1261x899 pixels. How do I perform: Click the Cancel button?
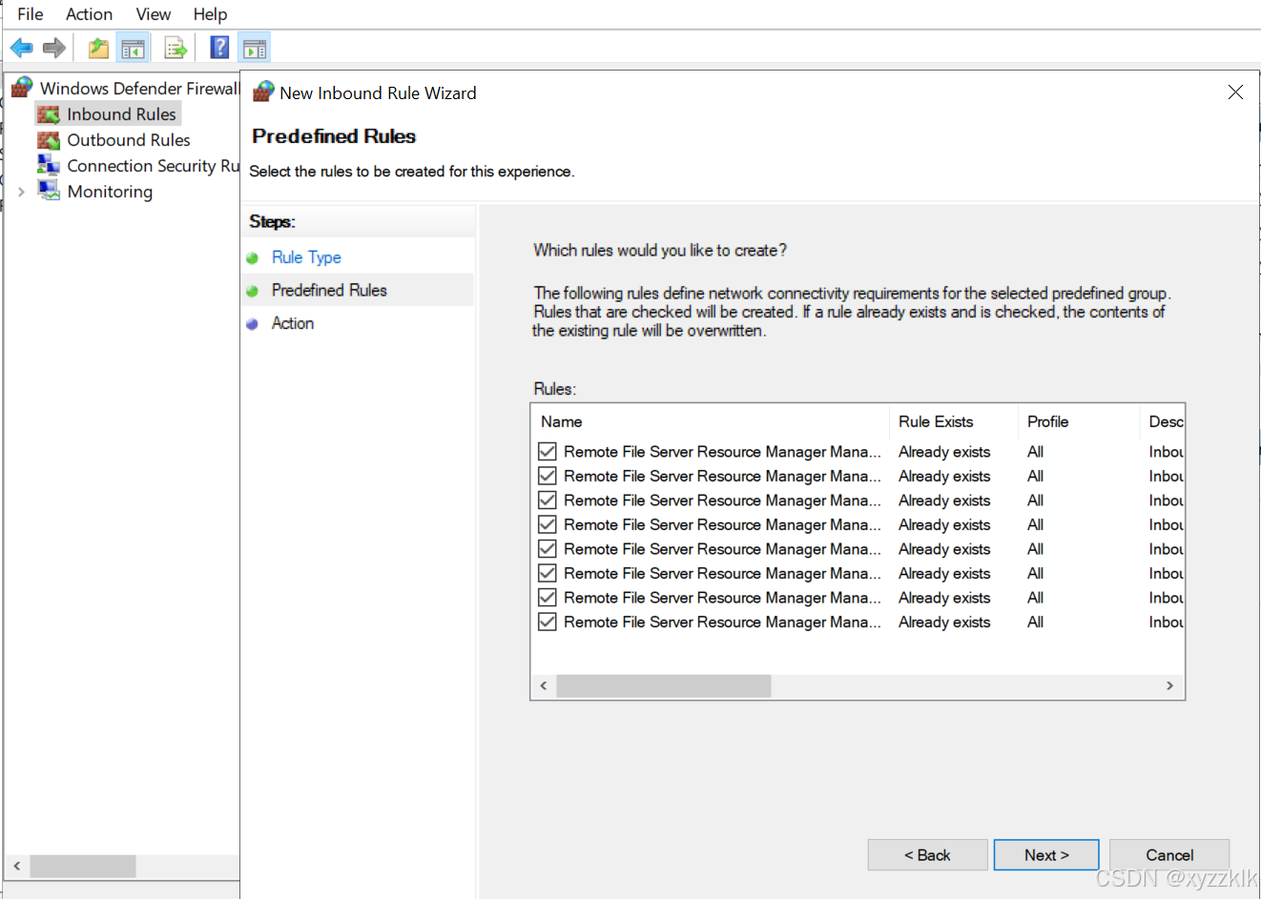(1169, 855)
